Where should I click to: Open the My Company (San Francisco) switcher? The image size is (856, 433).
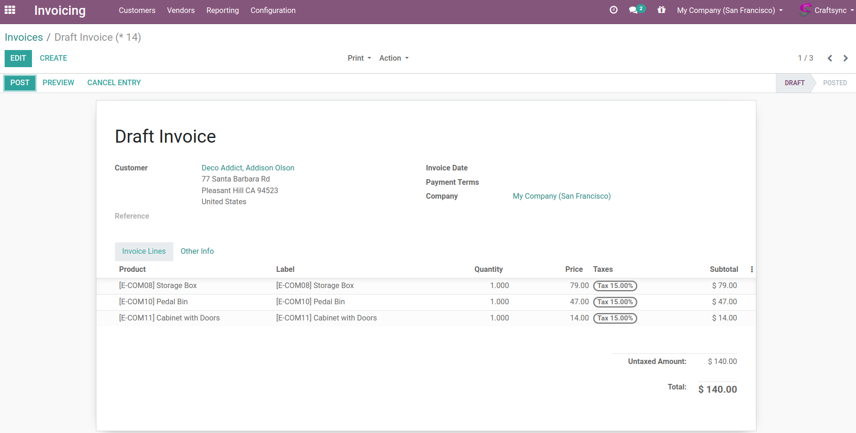click(x=729, y=10)
